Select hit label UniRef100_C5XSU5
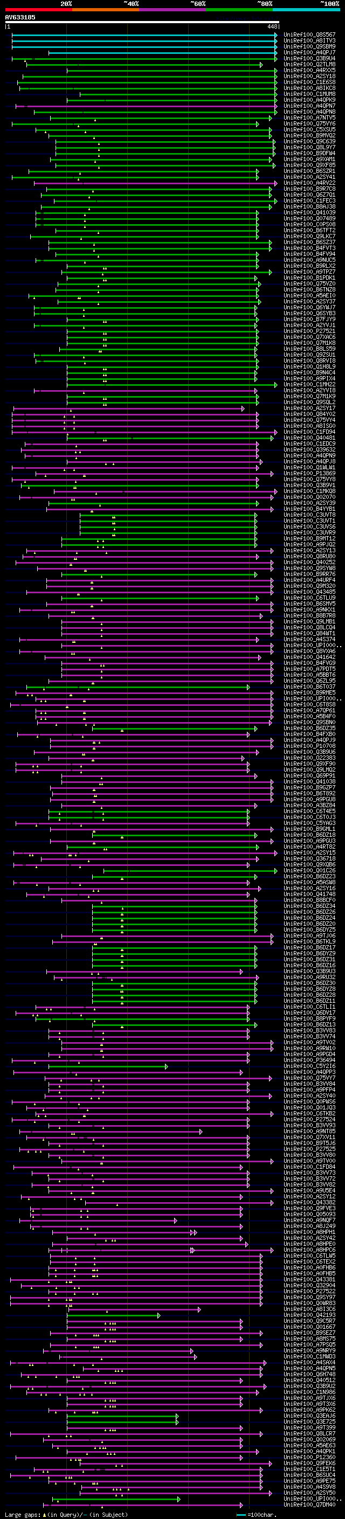This screenshot has height=1519, width=345. click(x=309, y=130)
